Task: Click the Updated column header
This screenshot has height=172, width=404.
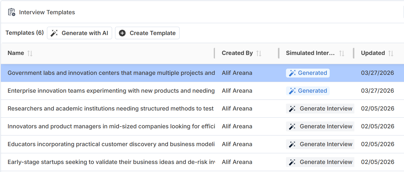Action: pyautogui.click(x=373, y=53)
